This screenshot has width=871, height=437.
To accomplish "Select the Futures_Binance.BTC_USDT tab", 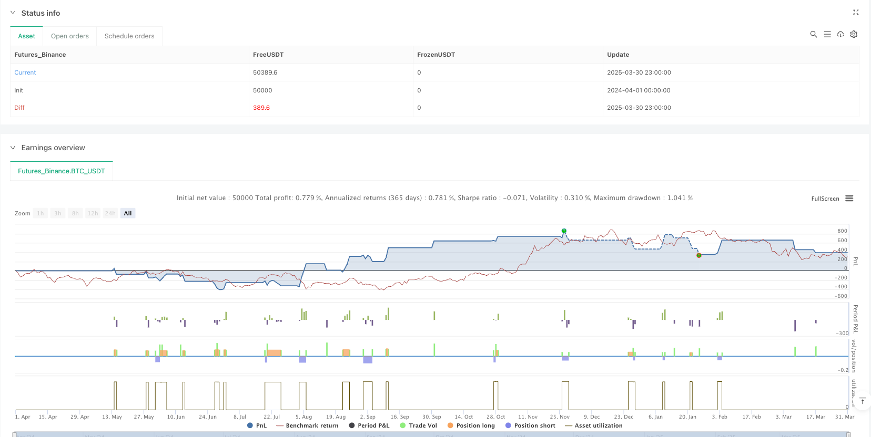I will 62,171.
